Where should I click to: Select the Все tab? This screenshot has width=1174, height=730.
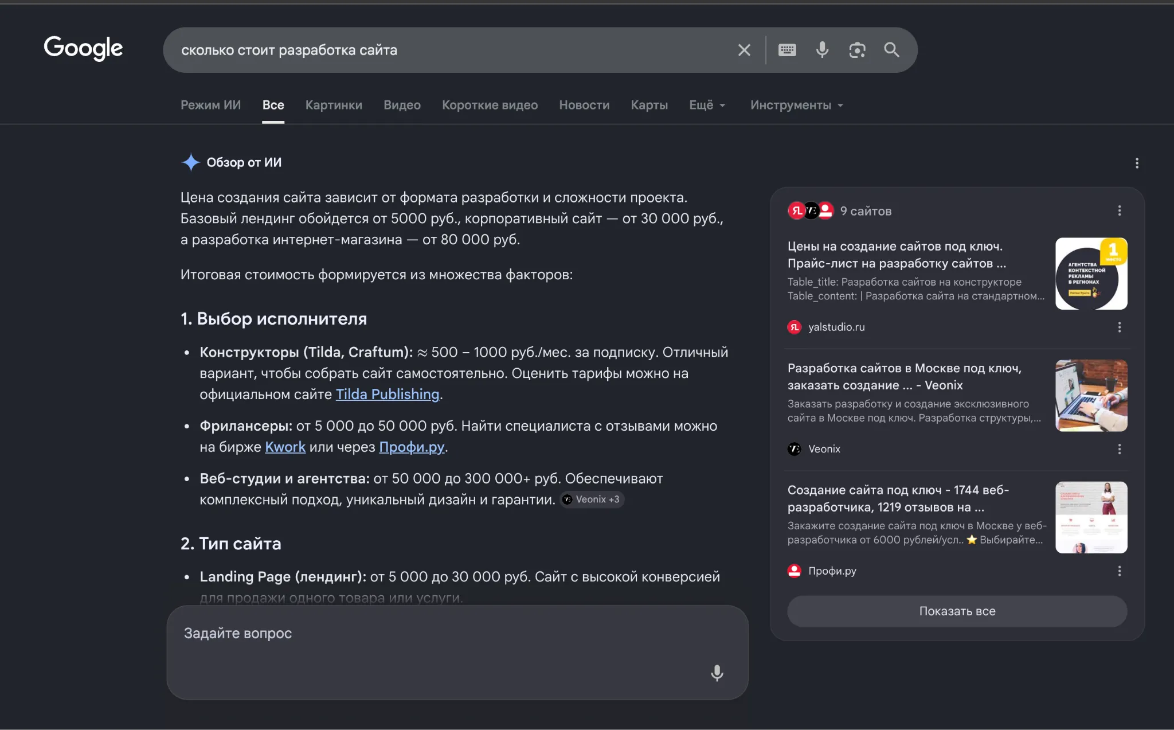tap(273, 105)
